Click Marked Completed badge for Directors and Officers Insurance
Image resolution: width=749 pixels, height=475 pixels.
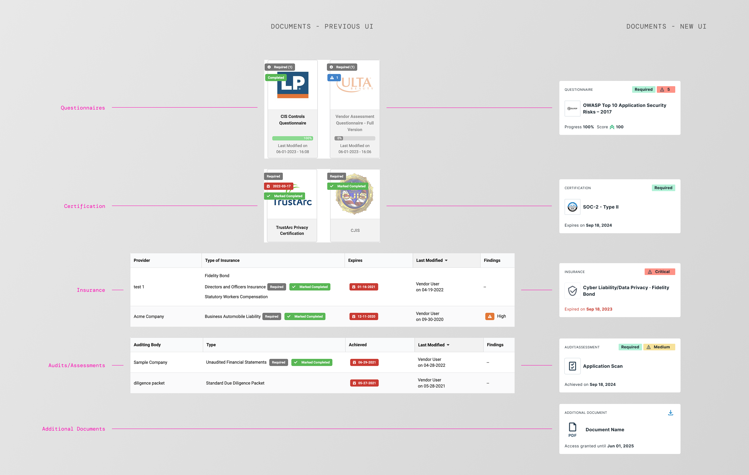click(x=310, y=287)
